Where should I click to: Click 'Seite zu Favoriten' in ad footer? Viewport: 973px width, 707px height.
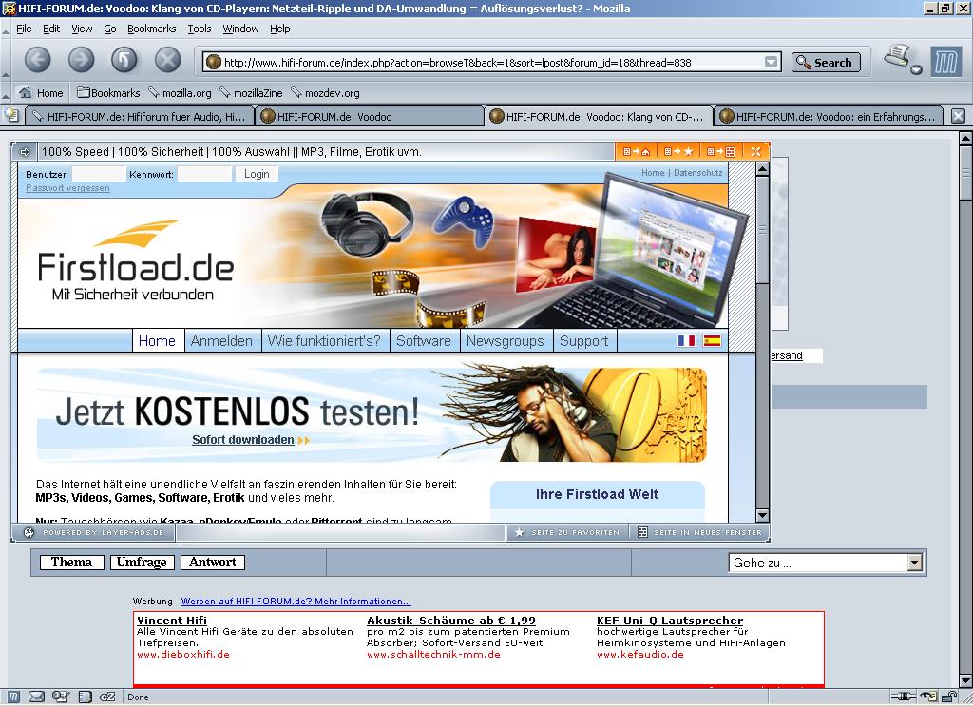(567, 532)
